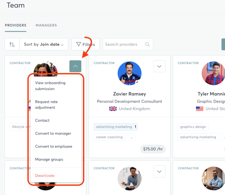Open the Sort by Join date dropdown
Viewport: 225px width, 195px height.
click(x=44, y=45)
